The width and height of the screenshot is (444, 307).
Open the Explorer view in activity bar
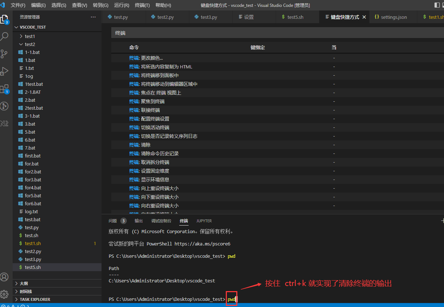point(4,19)
